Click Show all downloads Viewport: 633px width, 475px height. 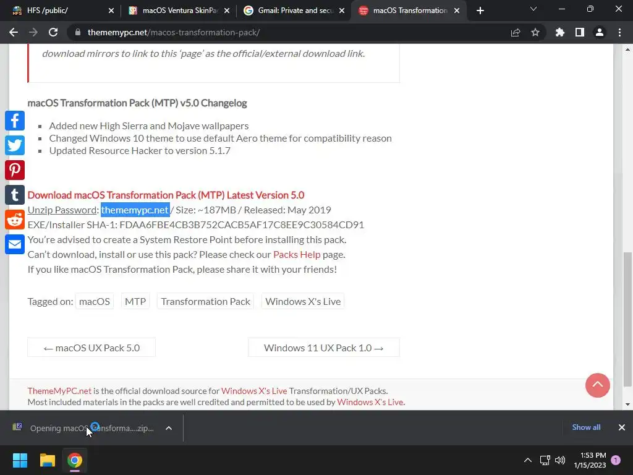586,427
